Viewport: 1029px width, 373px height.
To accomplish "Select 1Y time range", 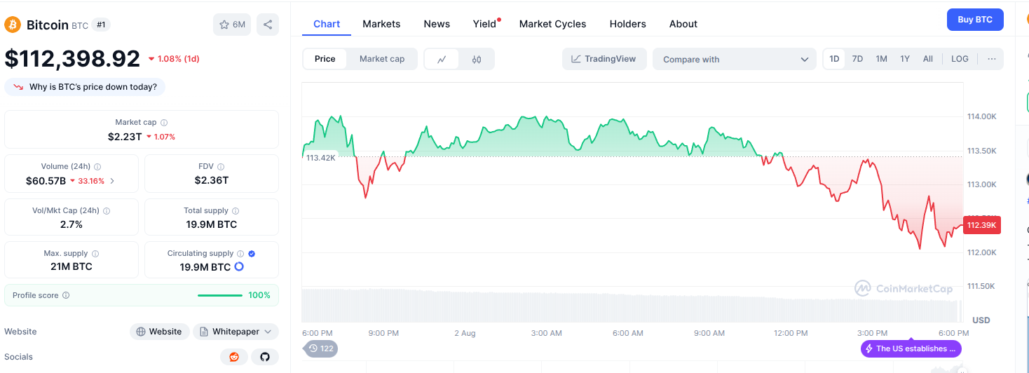I will 905,59.
